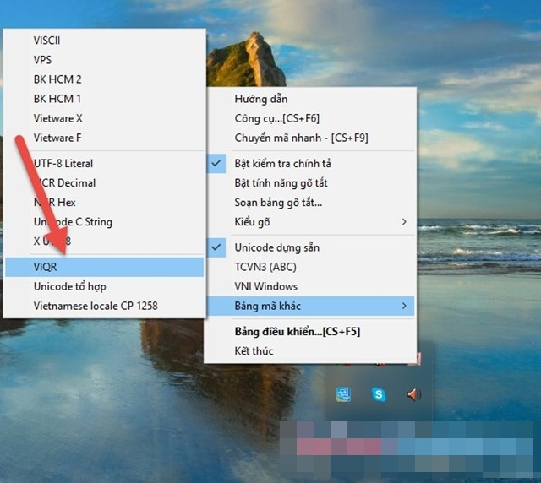
Task: Click the Intel graphics tray icon
Action: 343,394
